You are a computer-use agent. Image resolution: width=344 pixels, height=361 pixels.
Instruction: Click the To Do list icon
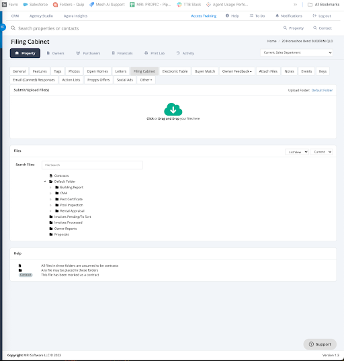pos(251,15)
